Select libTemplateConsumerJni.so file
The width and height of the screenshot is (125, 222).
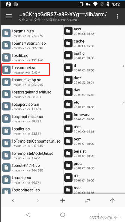[x=31, y=143]
